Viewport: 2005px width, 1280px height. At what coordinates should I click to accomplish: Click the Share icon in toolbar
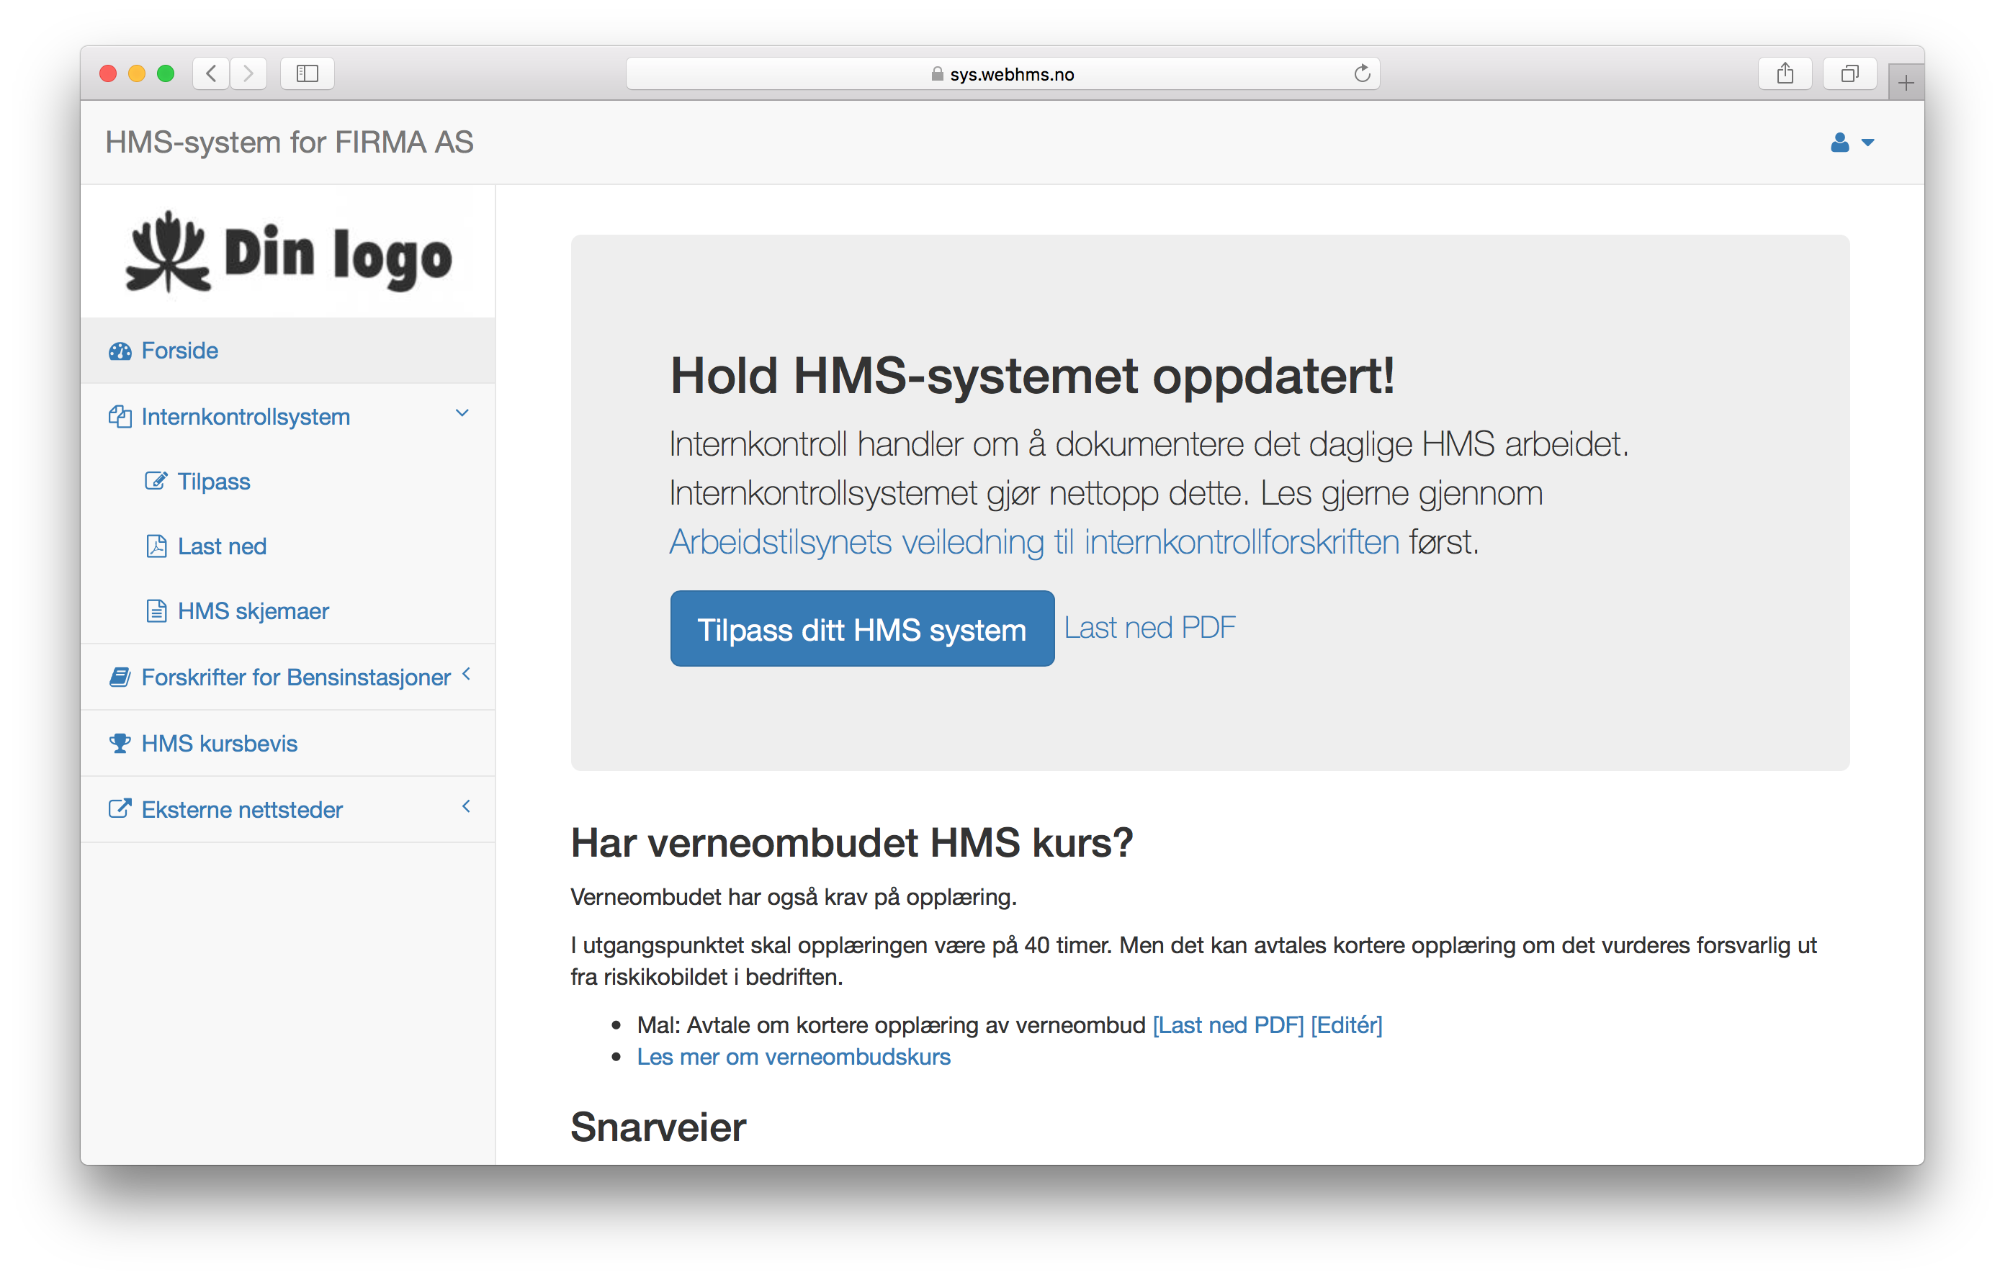(1785, 74)
